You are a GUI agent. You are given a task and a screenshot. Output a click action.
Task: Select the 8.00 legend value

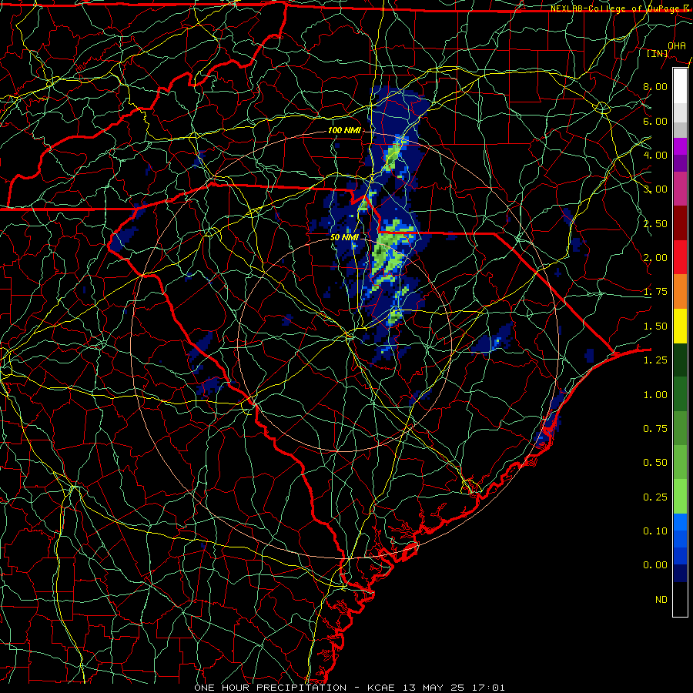click(655, 86)
